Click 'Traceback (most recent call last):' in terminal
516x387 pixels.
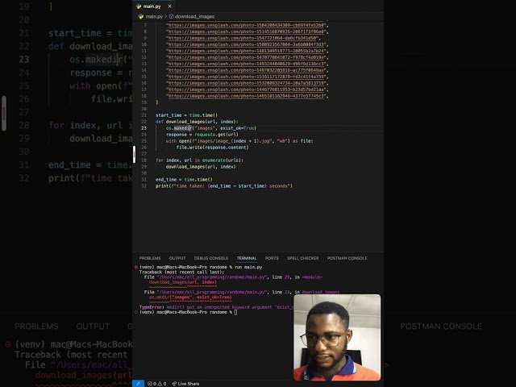tap(181, 273)
